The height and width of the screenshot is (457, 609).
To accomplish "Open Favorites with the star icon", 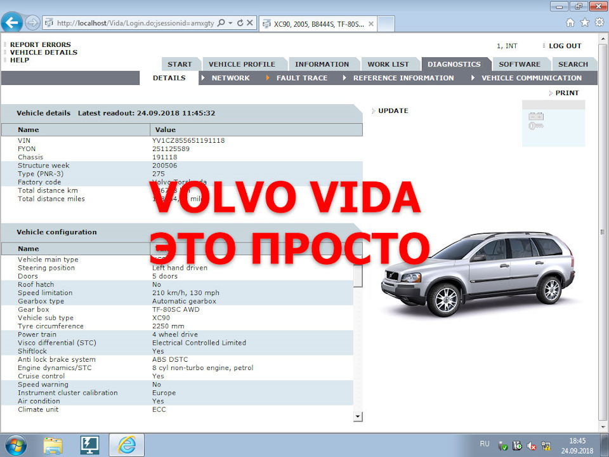I will pyautogui.click(x=584, y=22).
